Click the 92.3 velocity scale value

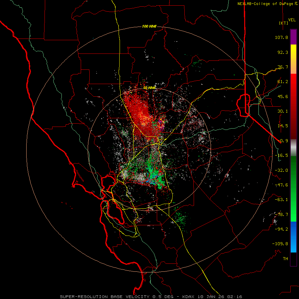[x=283, y=52]
